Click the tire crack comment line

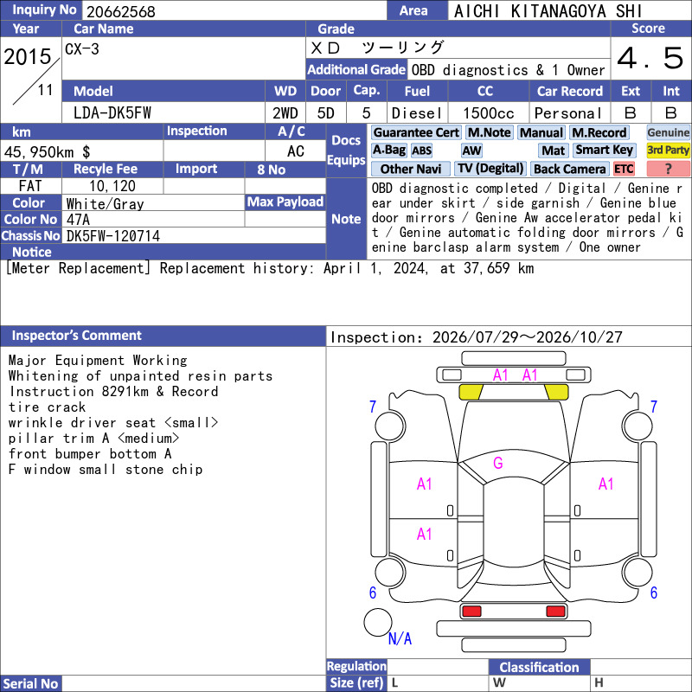(x=47, y=407)
